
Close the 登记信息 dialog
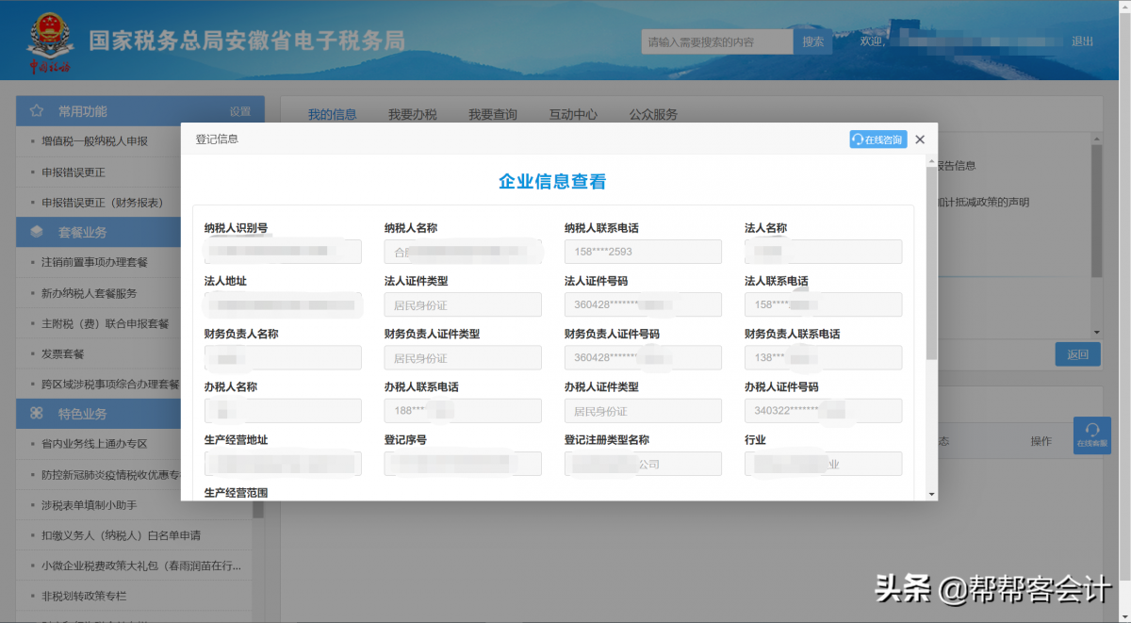point(920,139)
